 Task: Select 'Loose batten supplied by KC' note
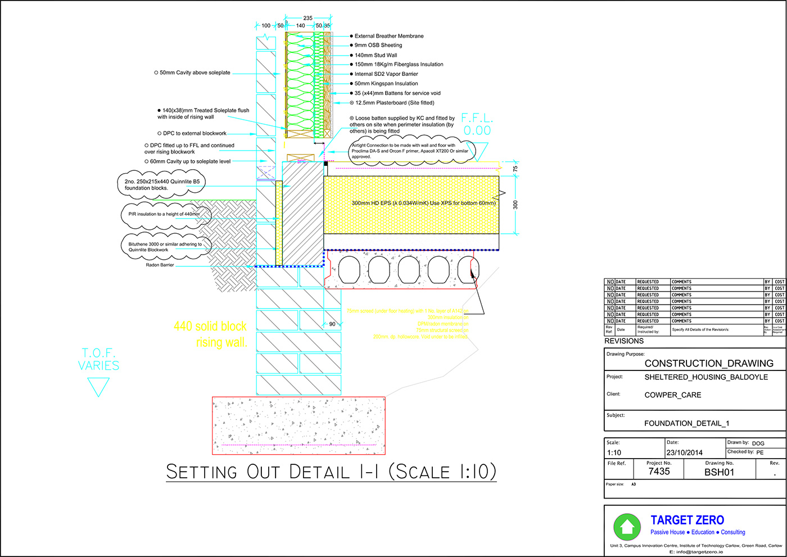click(x=402, y=125)
